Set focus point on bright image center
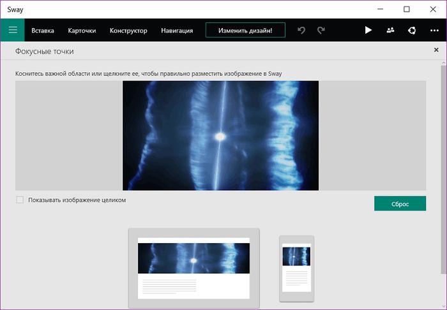447x310 pixels. pyautogui.click(x=220, y=136)
